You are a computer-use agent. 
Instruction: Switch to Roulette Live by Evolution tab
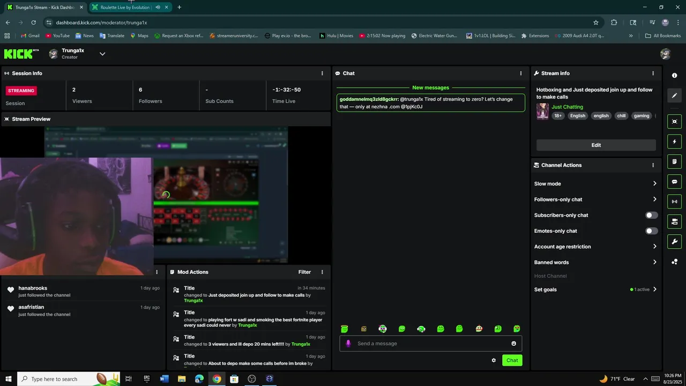[130, 8]
